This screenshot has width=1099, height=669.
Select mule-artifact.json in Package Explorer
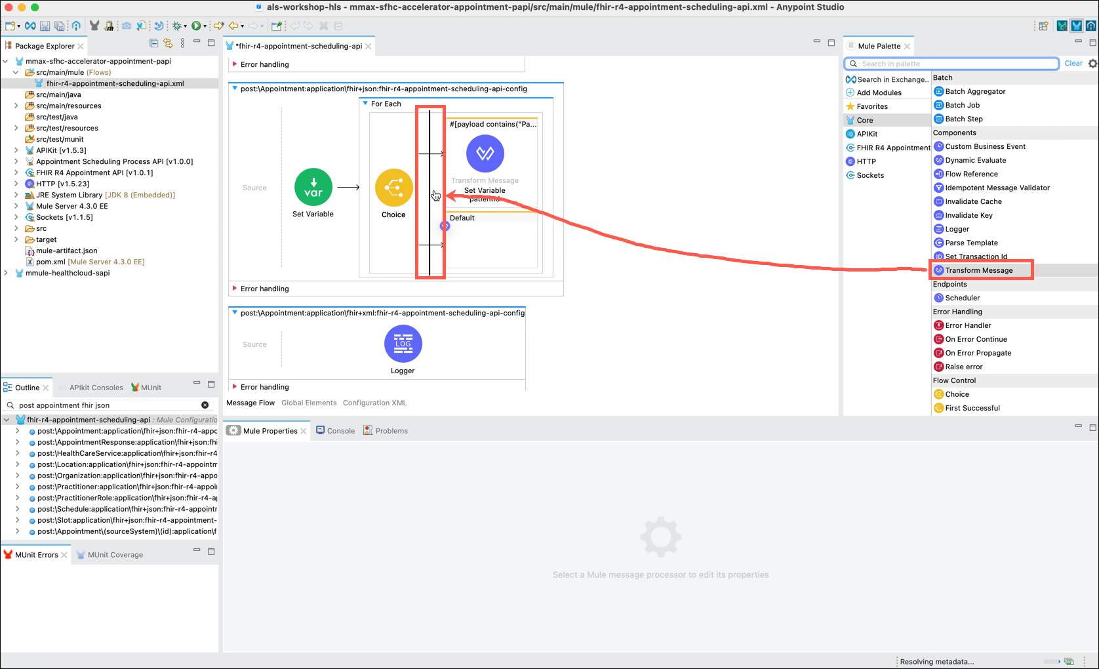(x=61, y=251)
